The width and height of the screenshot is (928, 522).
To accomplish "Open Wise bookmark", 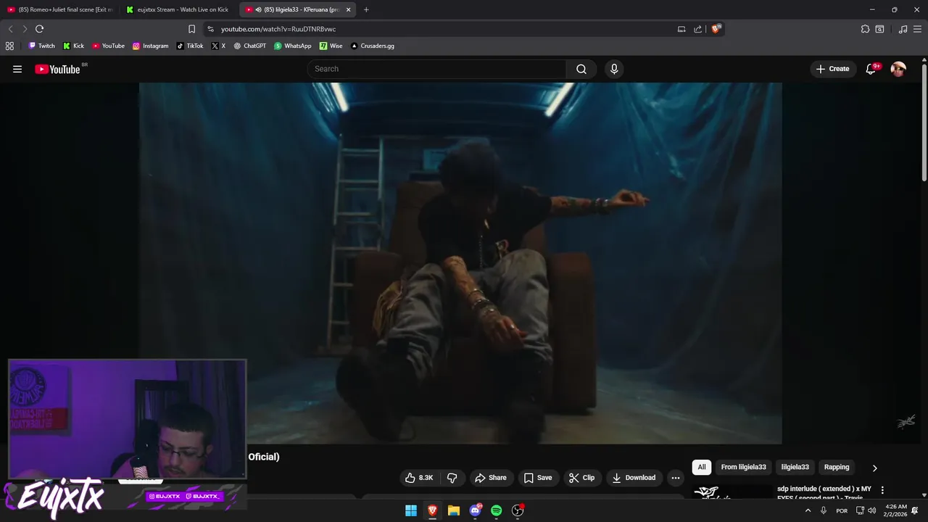I will 331,46.
